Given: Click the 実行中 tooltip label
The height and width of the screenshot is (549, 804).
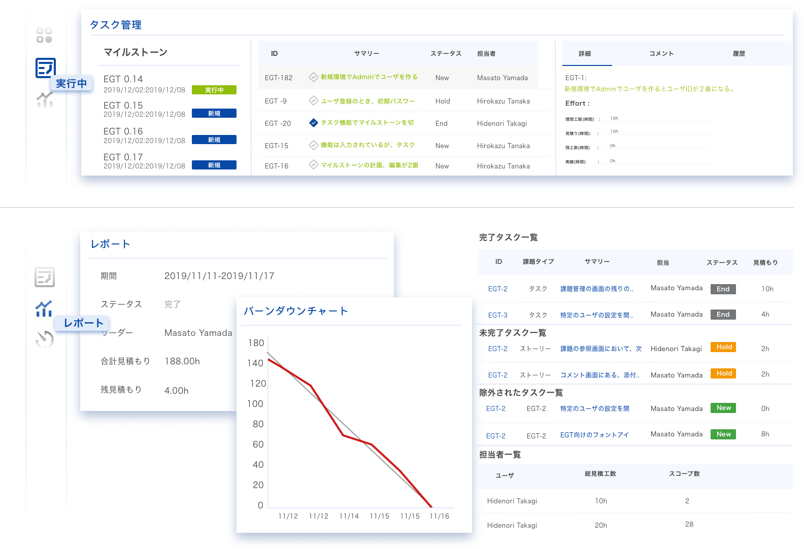Looking at the screenshot, I should click(x=72, y=83).
